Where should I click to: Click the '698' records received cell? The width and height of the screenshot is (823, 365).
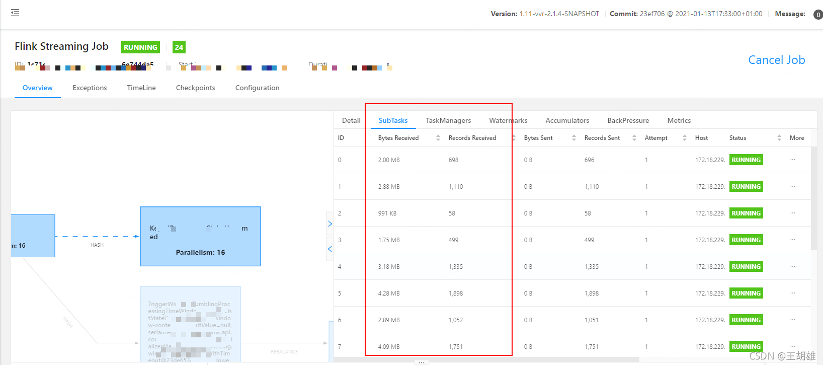click(x=453, y=160)
